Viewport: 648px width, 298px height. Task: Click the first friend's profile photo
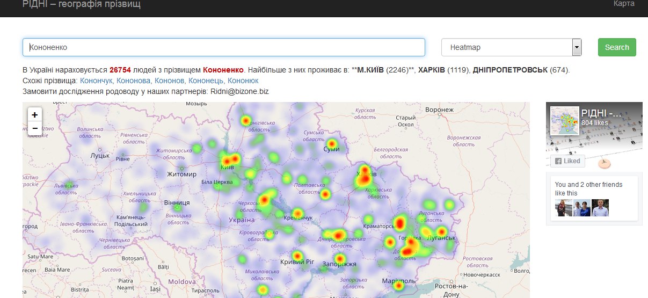pos(563,208)
